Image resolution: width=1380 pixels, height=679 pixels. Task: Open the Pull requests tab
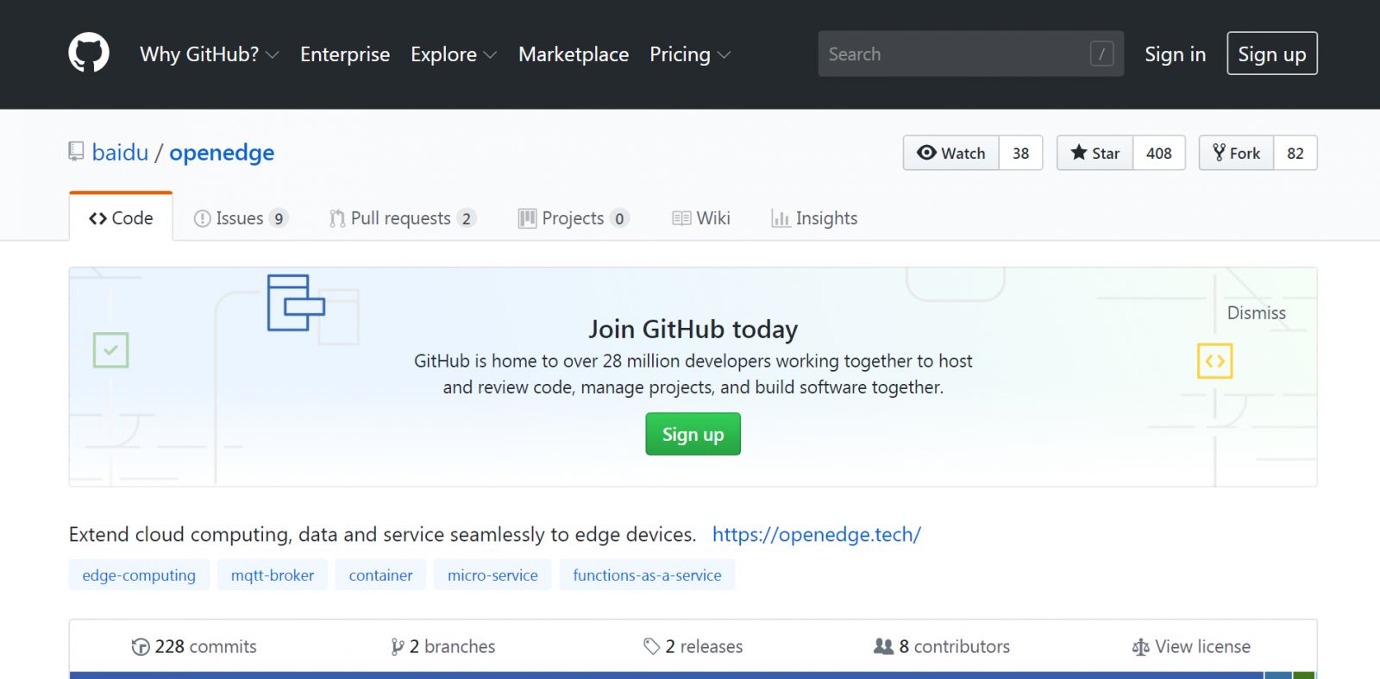401,218
